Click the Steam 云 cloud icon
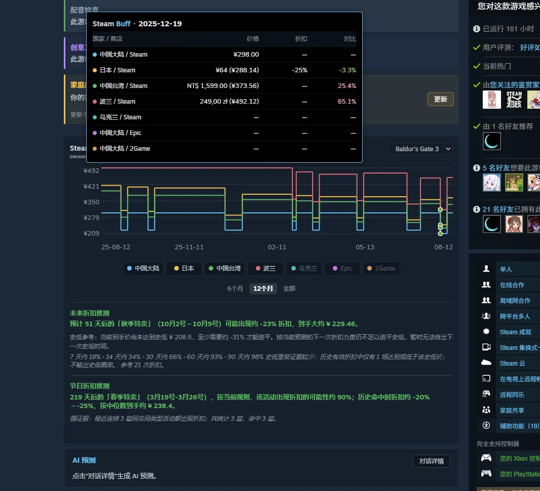Screen dimensions: 540x491 click(x=486, y=363)
